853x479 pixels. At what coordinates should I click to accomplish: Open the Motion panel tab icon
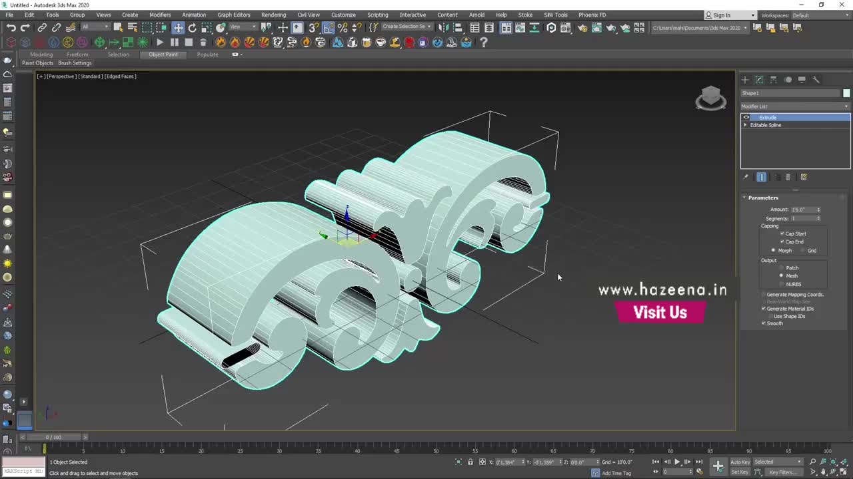pos(788,79)
